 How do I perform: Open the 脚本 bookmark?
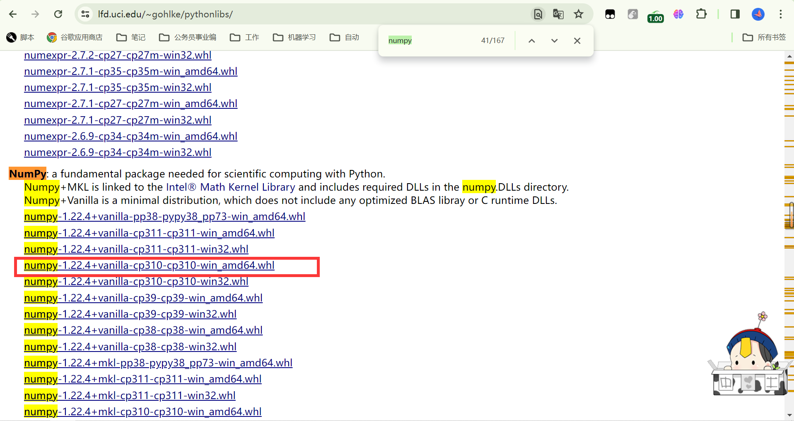pyautogui.click(x=20, y=38)
